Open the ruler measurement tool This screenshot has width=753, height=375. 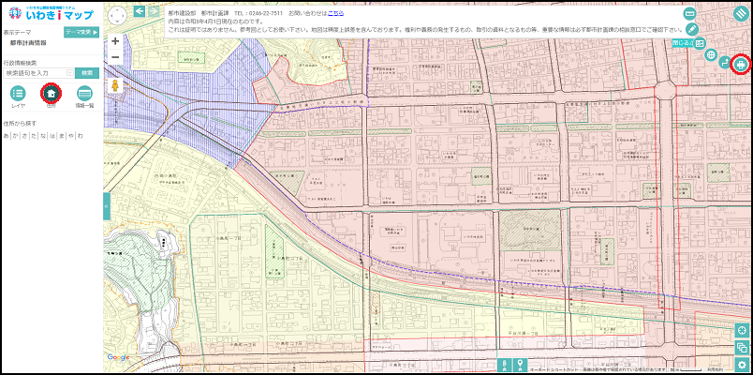click(689, 14)
